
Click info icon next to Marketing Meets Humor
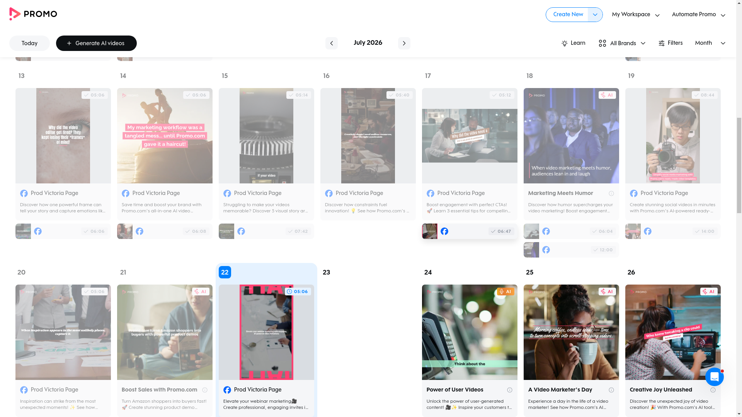[x=611, y=193]
